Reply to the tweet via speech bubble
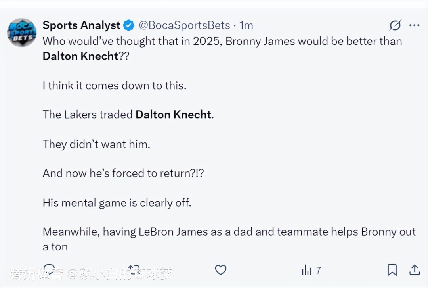428x288 pixels. point(49,270)
